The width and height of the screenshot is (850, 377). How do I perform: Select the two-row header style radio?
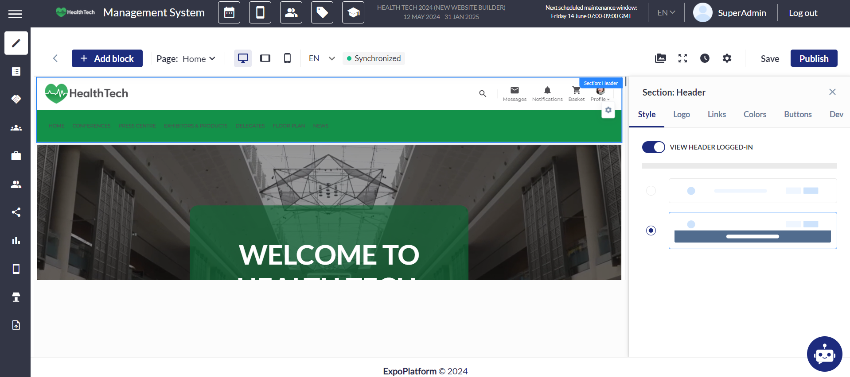651,231
